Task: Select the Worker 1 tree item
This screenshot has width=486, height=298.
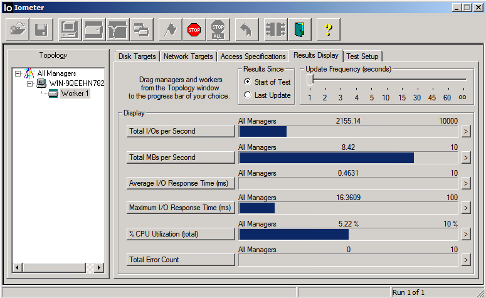Action: click(x=75, y=93)
